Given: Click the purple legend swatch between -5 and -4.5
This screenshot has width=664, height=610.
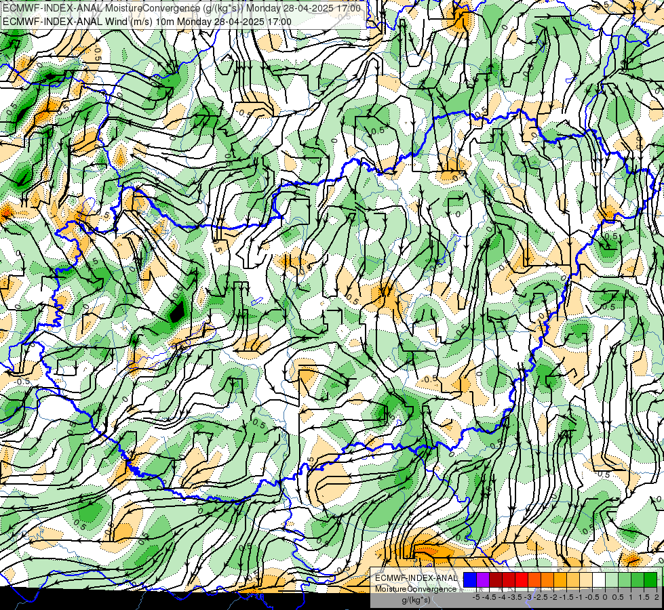Looking at the screenshot, I should point(483,580).
